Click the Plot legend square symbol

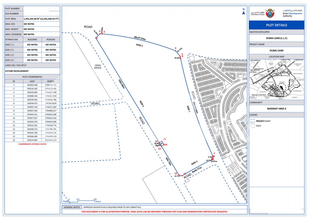(x=253, y=126)
